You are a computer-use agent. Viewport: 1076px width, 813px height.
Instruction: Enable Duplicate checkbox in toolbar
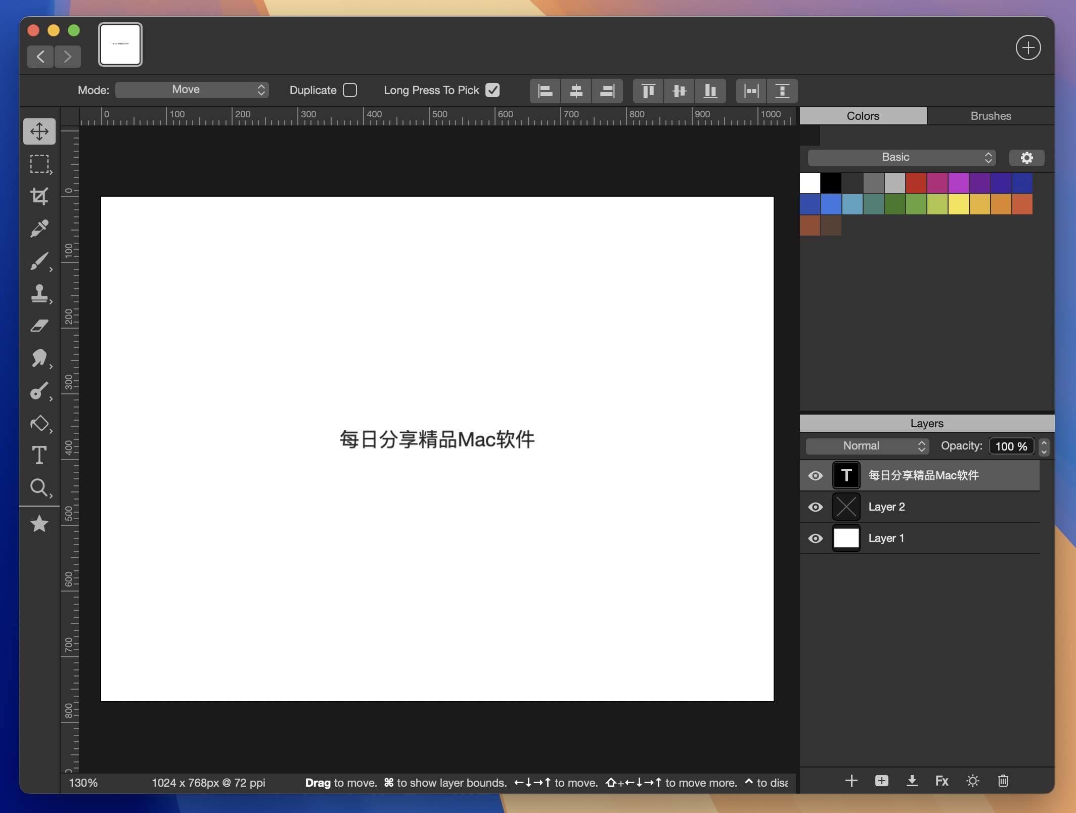351,89
